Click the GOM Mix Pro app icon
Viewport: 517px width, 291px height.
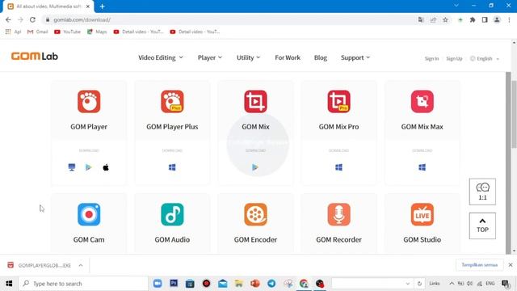(338, 101)
